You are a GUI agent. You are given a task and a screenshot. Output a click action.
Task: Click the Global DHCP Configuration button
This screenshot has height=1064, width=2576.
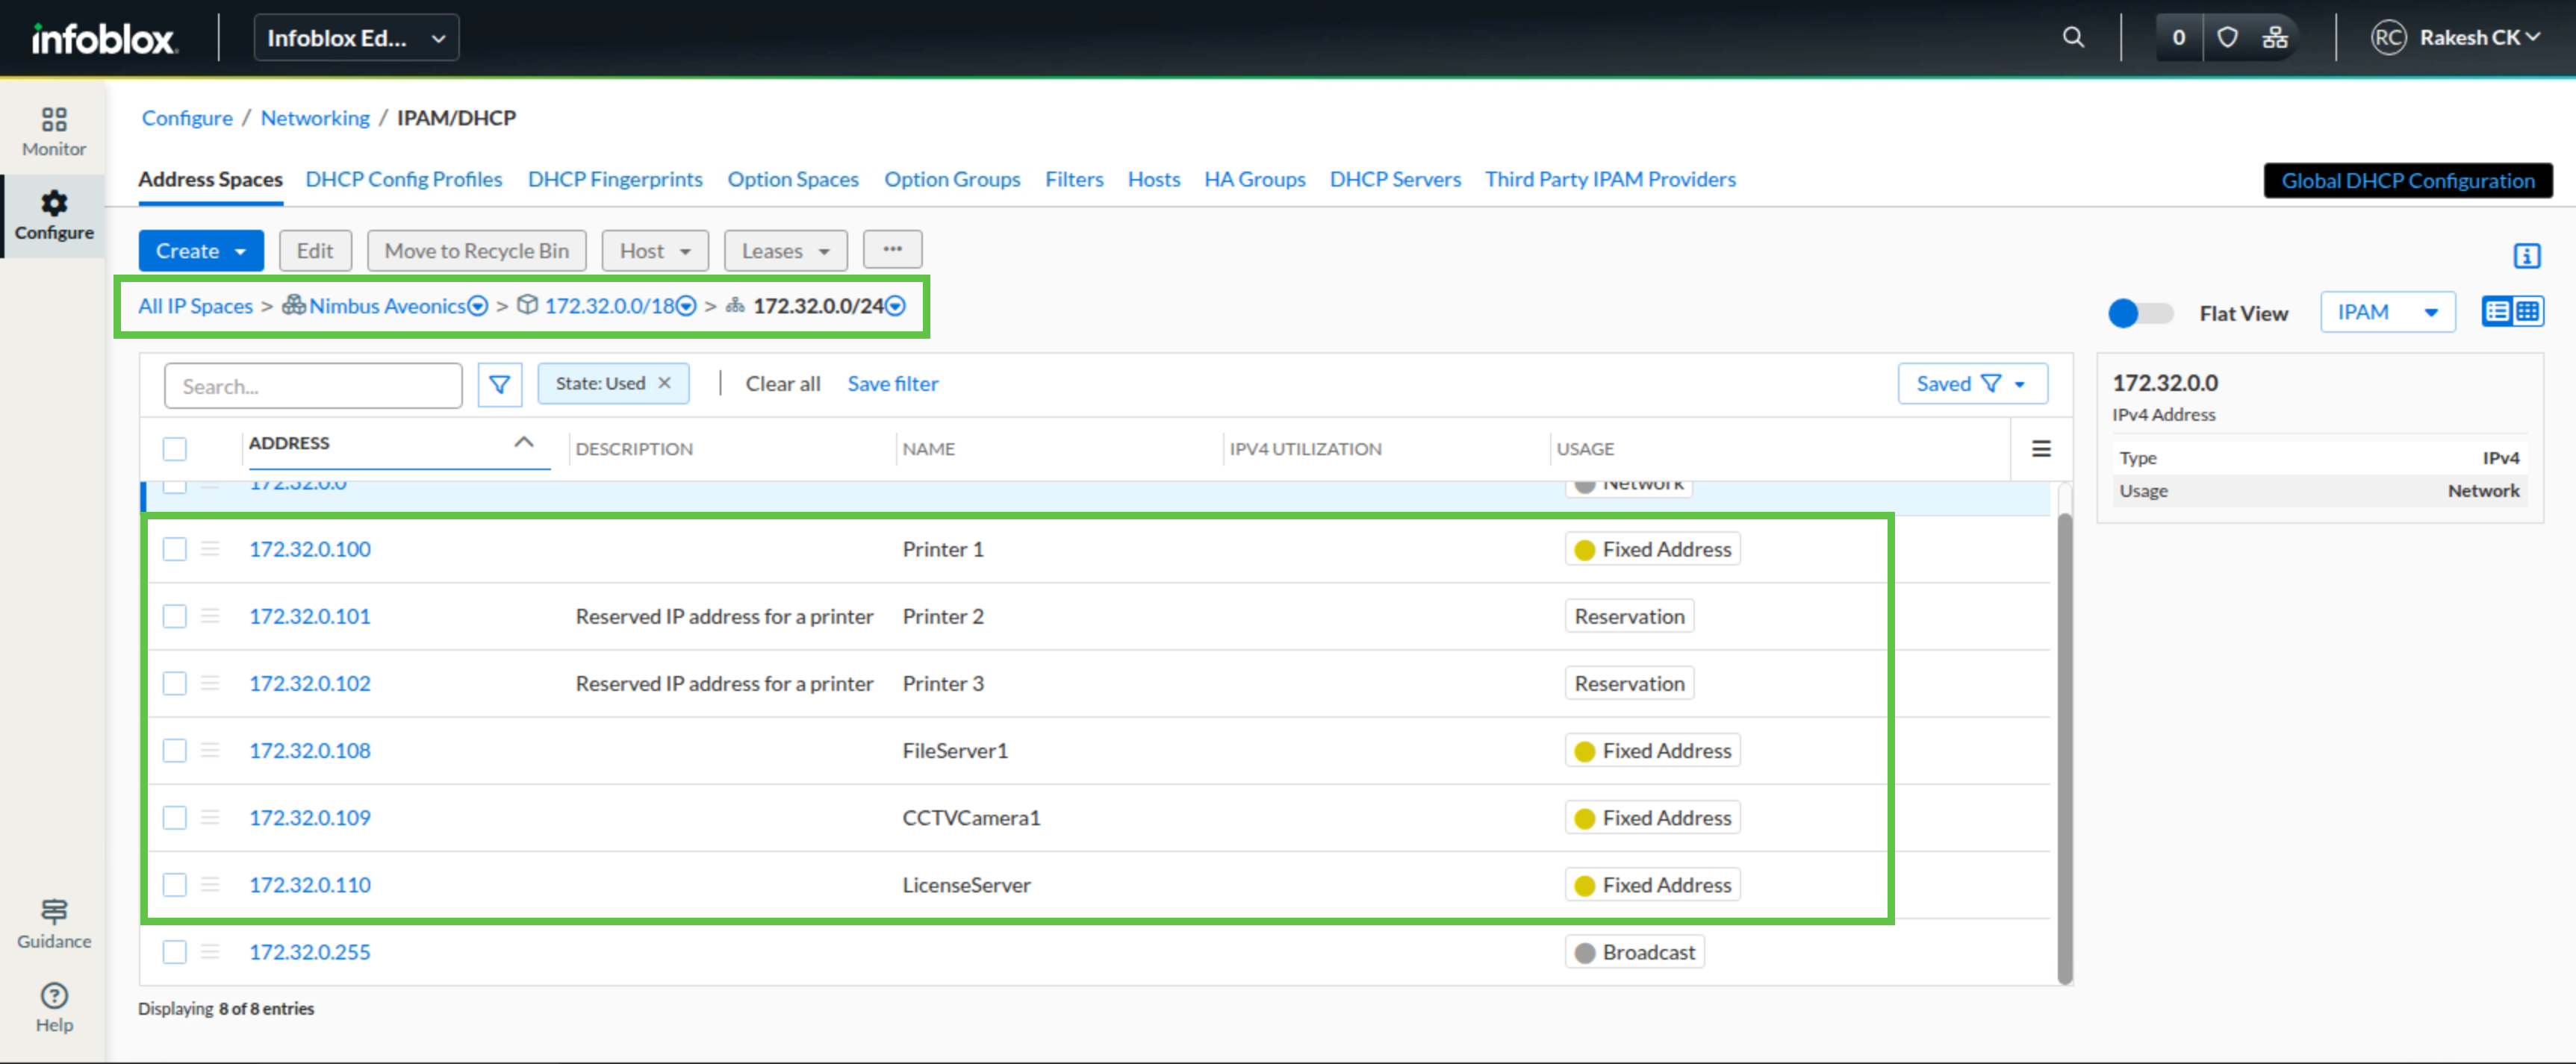tap(2407, 181)
